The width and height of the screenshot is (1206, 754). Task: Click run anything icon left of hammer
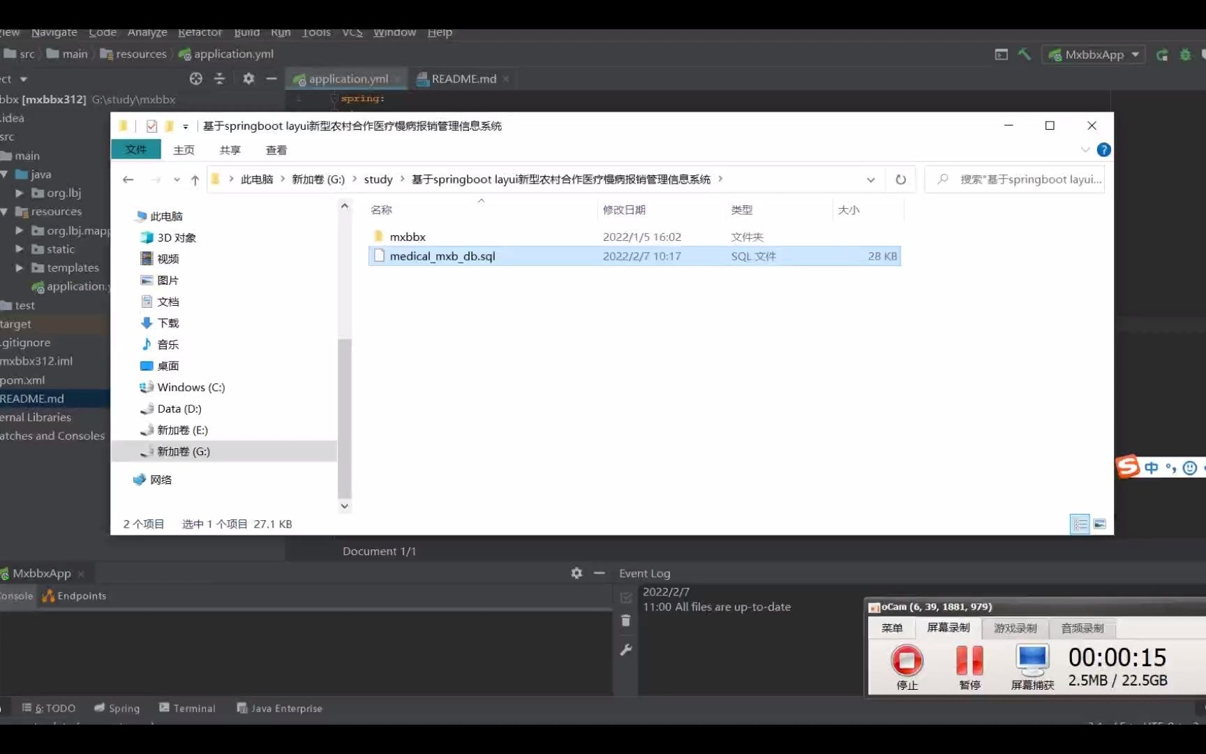(1001, 54)
